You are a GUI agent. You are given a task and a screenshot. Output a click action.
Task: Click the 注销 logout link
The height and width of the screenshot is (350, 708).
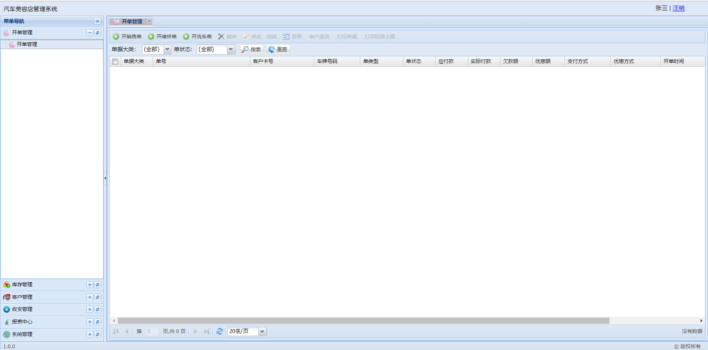(x=678, y=8)
